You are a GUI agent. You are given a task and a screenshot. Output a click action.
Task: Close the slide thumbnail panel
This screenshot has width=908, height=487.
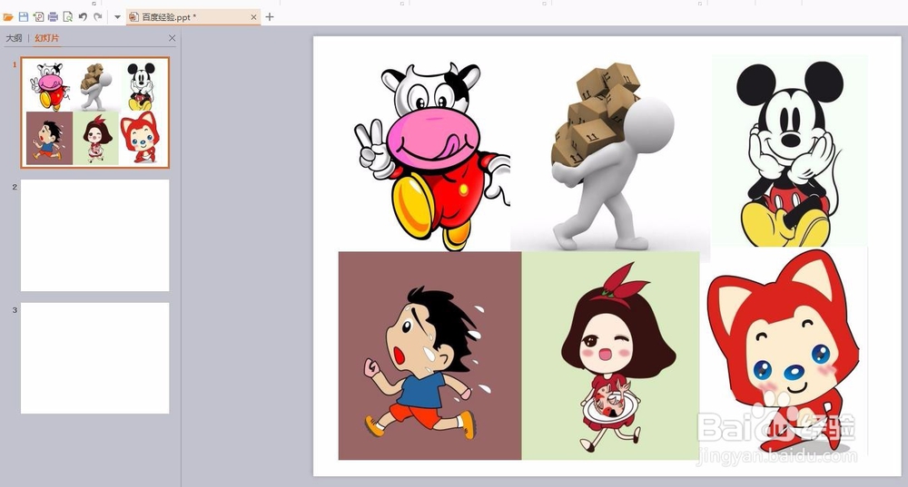(172, 38)
